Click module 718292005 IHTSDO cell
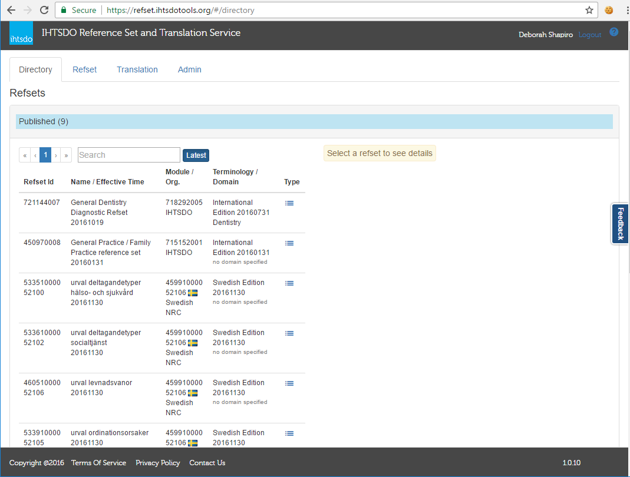630x477 pixels. [184, 207]
